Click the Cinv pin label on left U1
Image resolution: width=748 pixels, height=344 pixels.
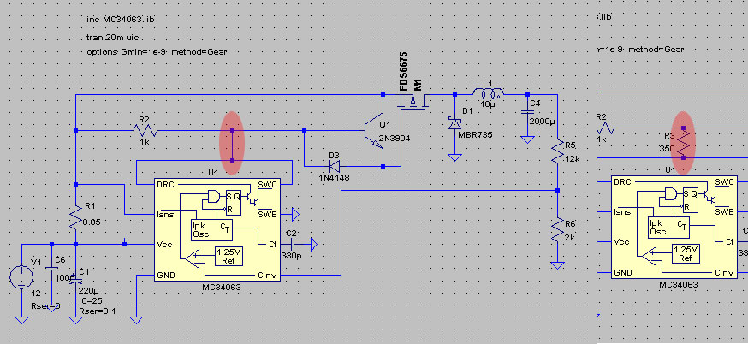point(267,276)
